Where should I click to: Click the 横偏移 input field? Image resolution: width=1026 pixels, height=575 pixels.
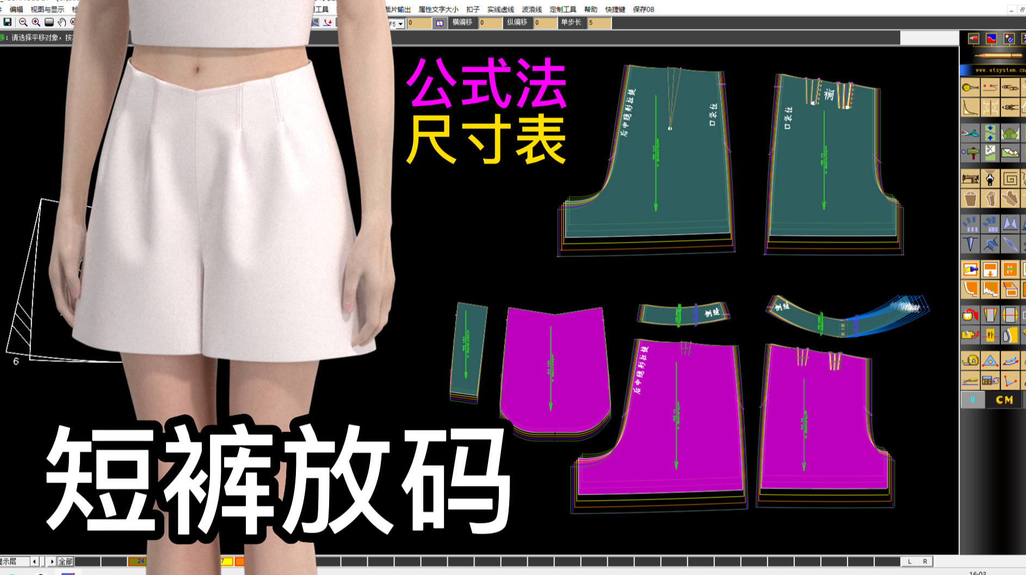(490, 23)
